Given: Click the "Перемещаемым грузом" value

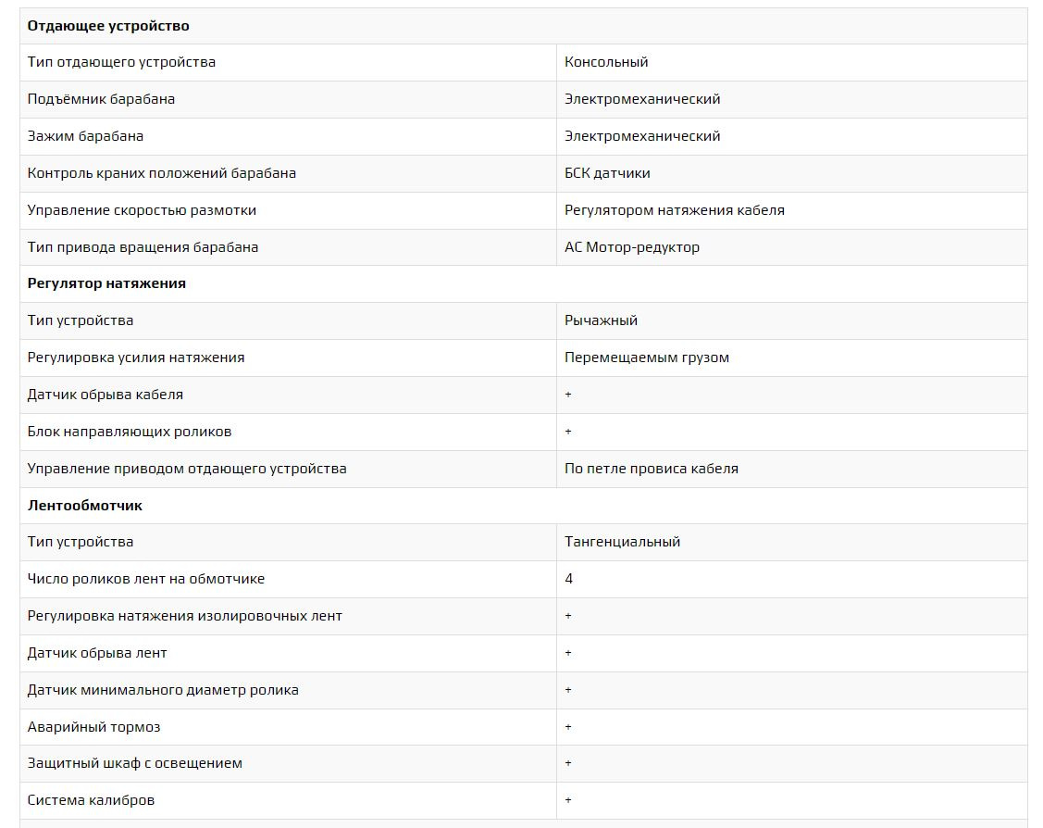Looking at the screenshot, I should [x=646, y=358].
